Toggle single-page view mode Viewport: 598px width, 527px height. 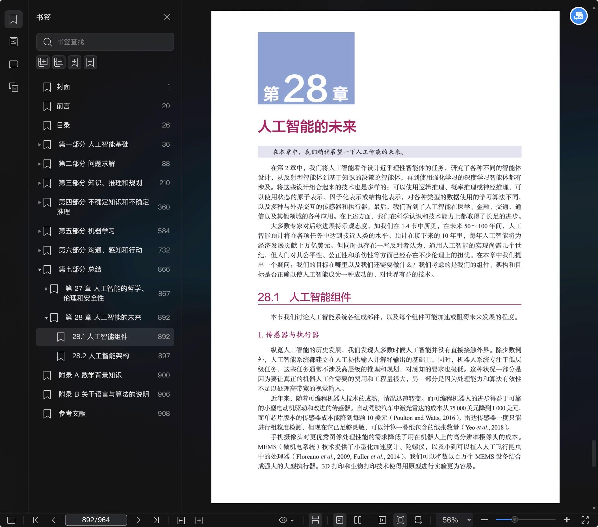tap(339, 520)
